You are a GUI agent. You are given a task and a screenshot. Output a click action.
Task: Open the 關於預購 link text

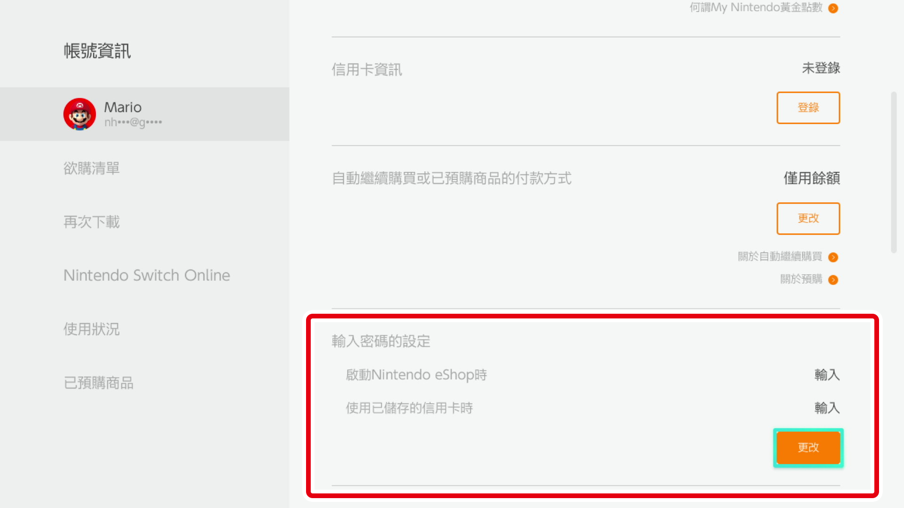pos(801,279)
